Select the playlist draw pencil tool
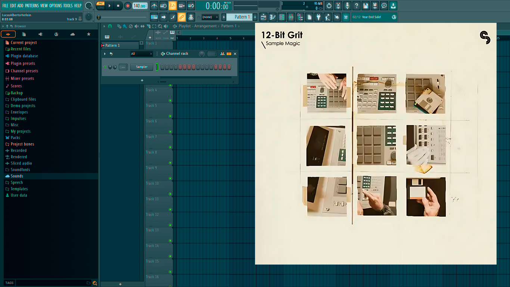 point(119,26)
